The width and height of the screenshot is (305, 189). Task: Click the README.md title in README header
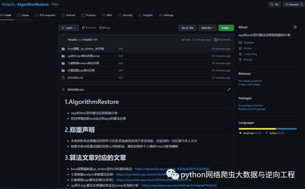coord(75,89)
